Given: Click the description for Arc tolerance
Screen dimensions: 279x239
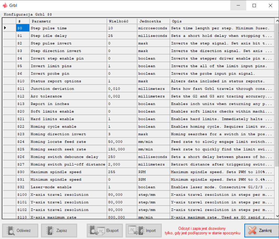Looking at the screenshot, I should 222,96.
